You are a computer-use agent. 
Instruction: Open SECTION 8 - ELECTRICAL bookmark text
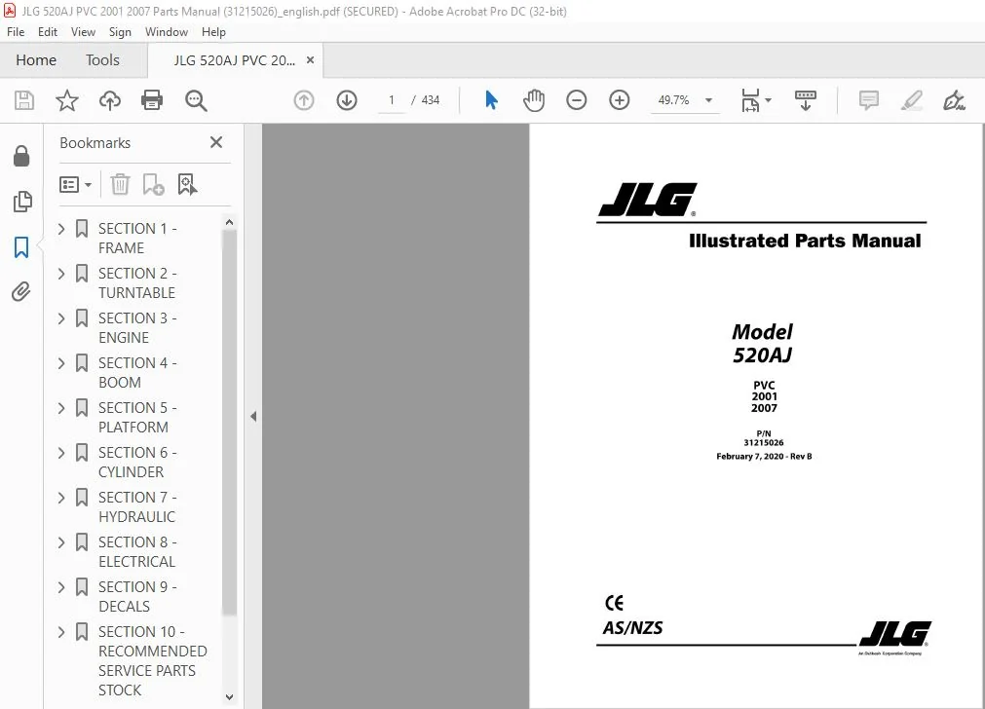point(137,552)
